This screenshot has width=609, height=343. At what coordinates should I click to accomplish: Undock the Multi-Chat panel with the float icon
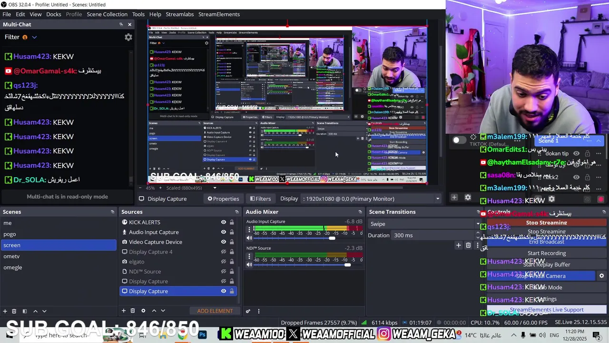coord(121,24)
